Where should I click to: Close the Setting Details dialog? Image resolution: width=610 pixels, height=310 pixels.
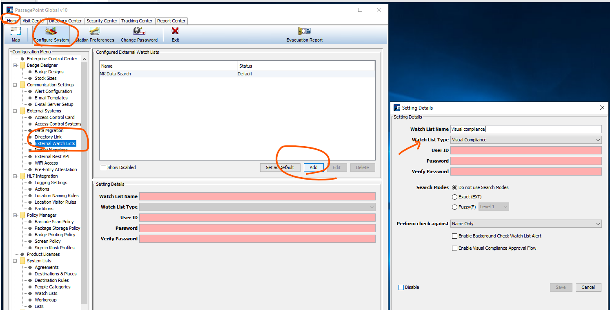[x=602, y=108]
